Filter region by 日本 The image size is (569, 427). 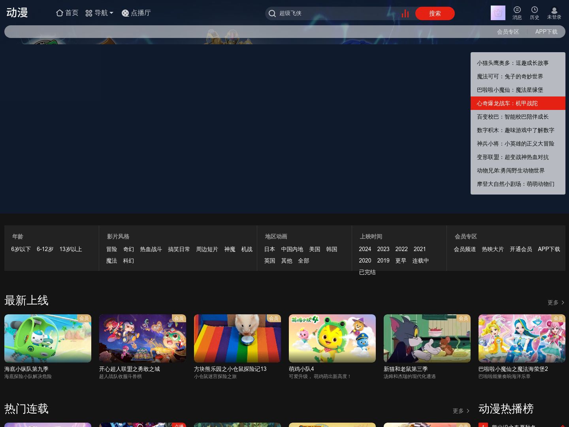(270, 249)
